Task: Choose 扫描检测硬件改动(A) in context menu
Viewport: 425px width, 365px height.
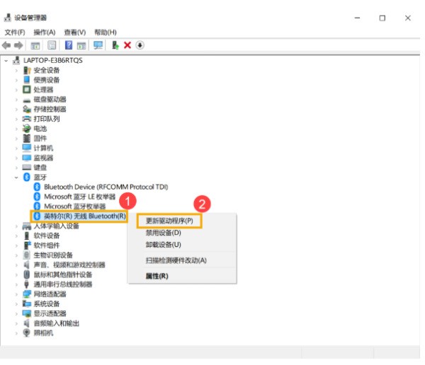Action: pyautogui.click(x=176, y=260)
